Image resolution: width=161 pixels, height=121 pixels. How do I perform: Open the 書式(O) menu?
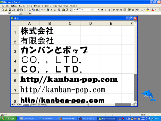(37, 6)
